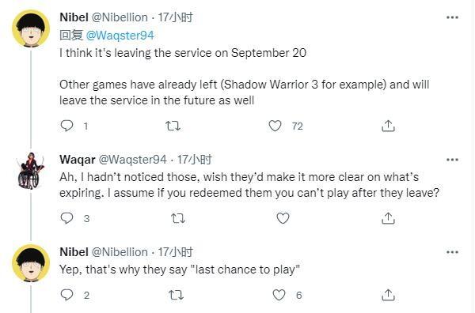
Task: Click the @Nibellion handle on last tweet
Action: click(x=120, y=252)
